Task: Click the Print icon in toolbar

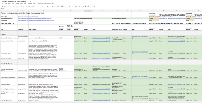Action: coord(3,6)
